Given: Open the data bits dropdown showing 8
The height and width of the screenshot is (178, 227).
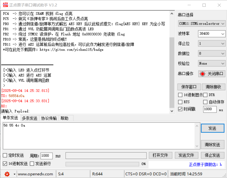Looking at the screenshot, I should click(x=212, y=53).
